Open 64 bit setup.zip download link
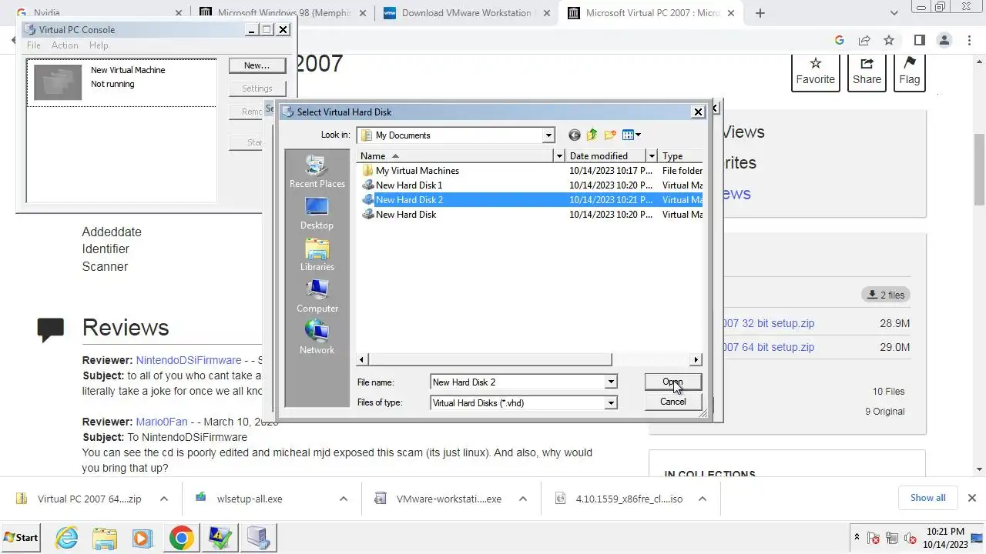The image size is (986, 554). 769,347
